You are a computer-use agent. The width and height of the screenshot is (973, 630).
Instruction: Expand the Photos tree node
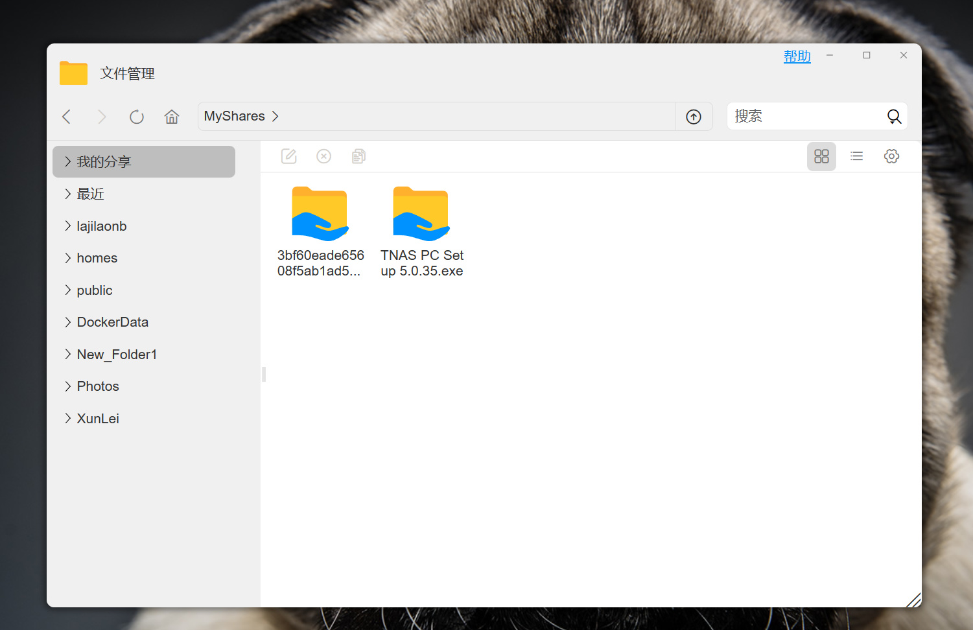67,386
